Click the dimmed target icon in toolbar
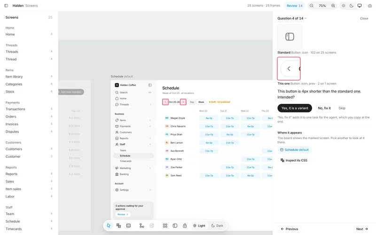 [x=151, y=226]
